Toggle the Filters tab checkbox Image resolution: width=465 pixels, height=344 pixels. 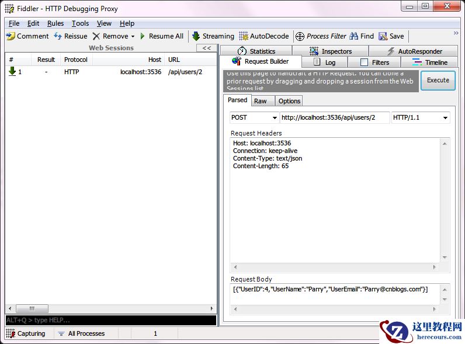pyautogui.click(x=364, y=62)
